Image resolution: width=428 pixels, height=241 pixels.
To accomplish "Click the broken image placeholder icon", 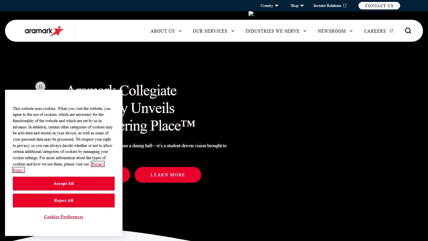I will (x=251, y=14).
